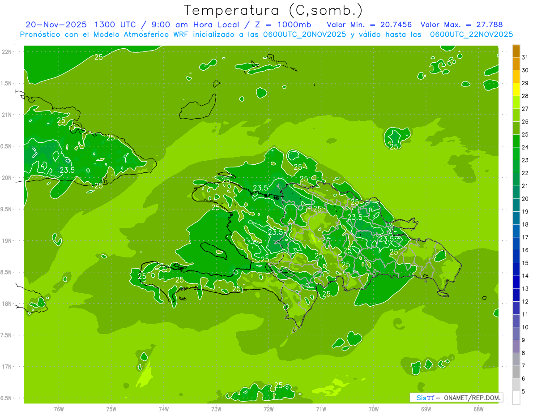Click the 76W longitude axis label
This screenshot has height=415, width=537.
coord(59,409)
